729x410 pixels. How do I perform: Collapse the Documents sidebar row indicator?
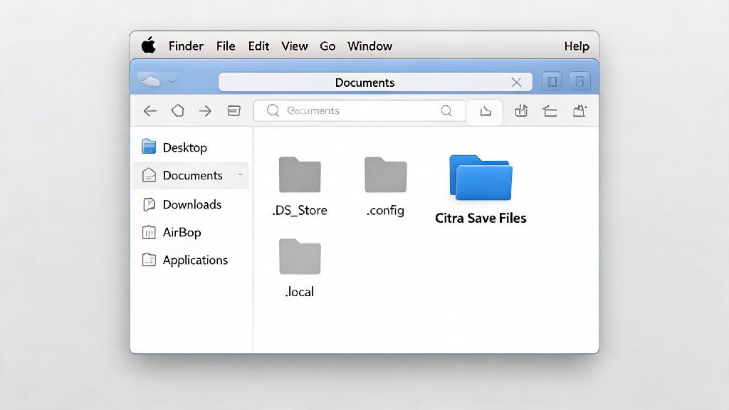click(241, 175)
